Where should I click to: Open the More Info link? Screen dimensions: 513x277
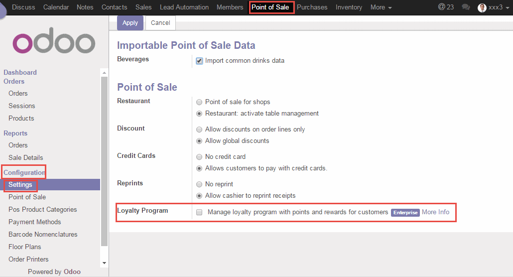435,212
